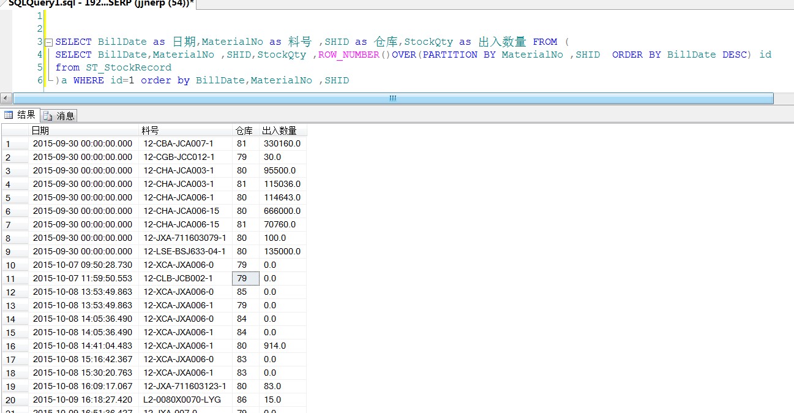The width and height of the screenshot is (794, 413).
Task: Click ROW_NUMBER keyword in the query
Action: [349, 55]
